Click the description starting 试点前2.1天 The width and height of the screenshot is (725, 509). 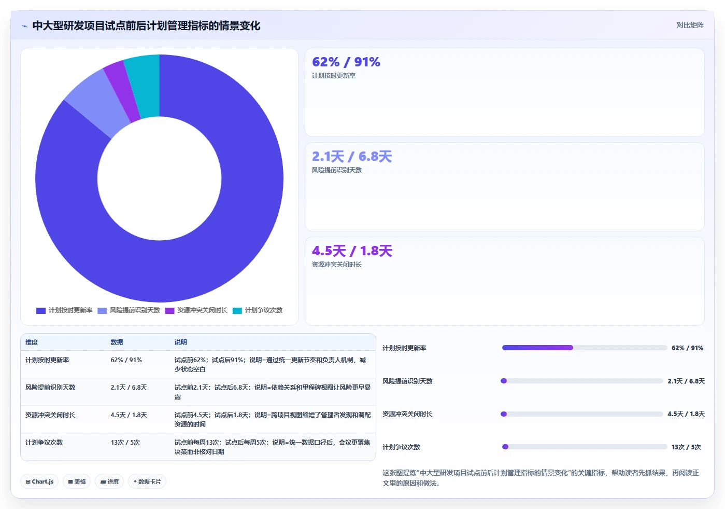[x=272, y=392]
